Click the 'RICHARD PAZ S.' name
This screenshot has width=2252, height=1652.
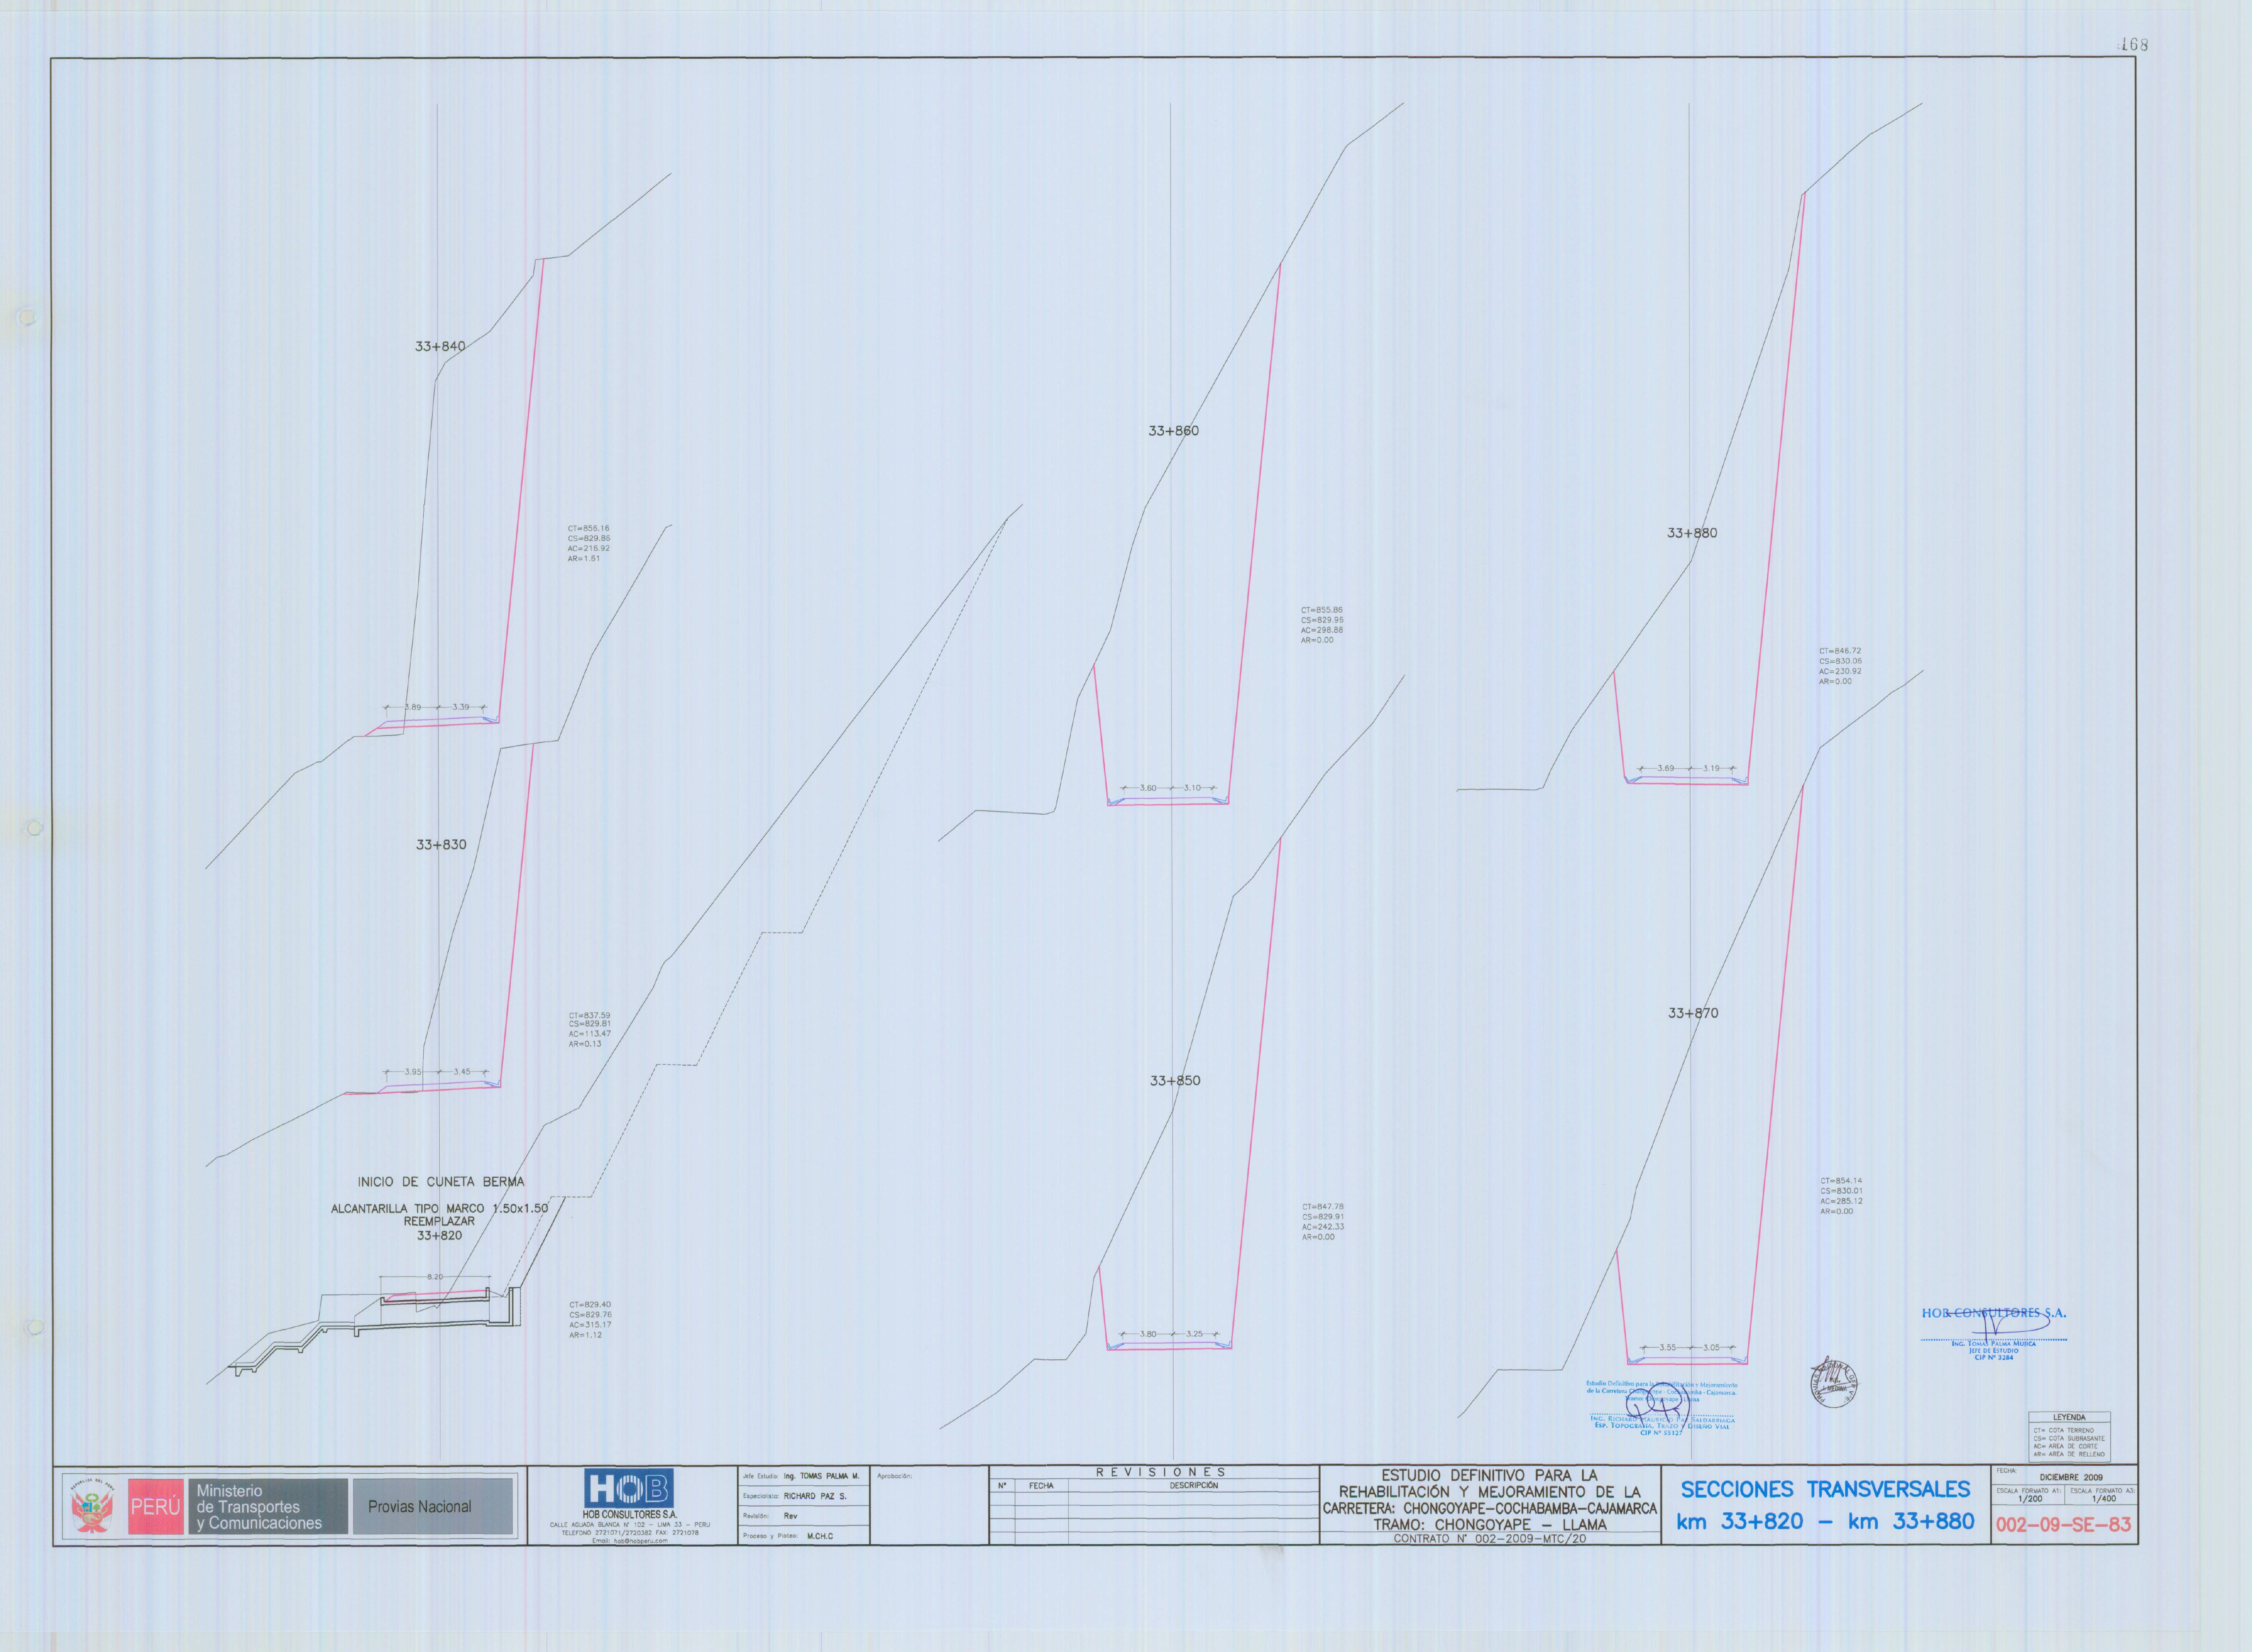815,1496
